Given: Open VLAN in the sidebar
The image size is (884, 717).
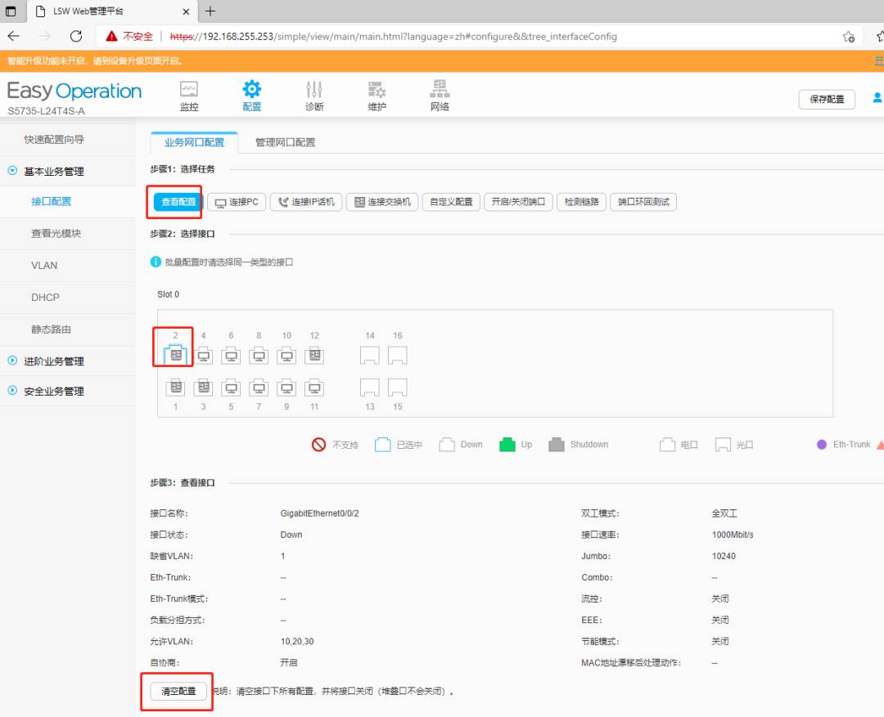Looking at the screenshot, I should pyautogui.click(x=44, y=265).
